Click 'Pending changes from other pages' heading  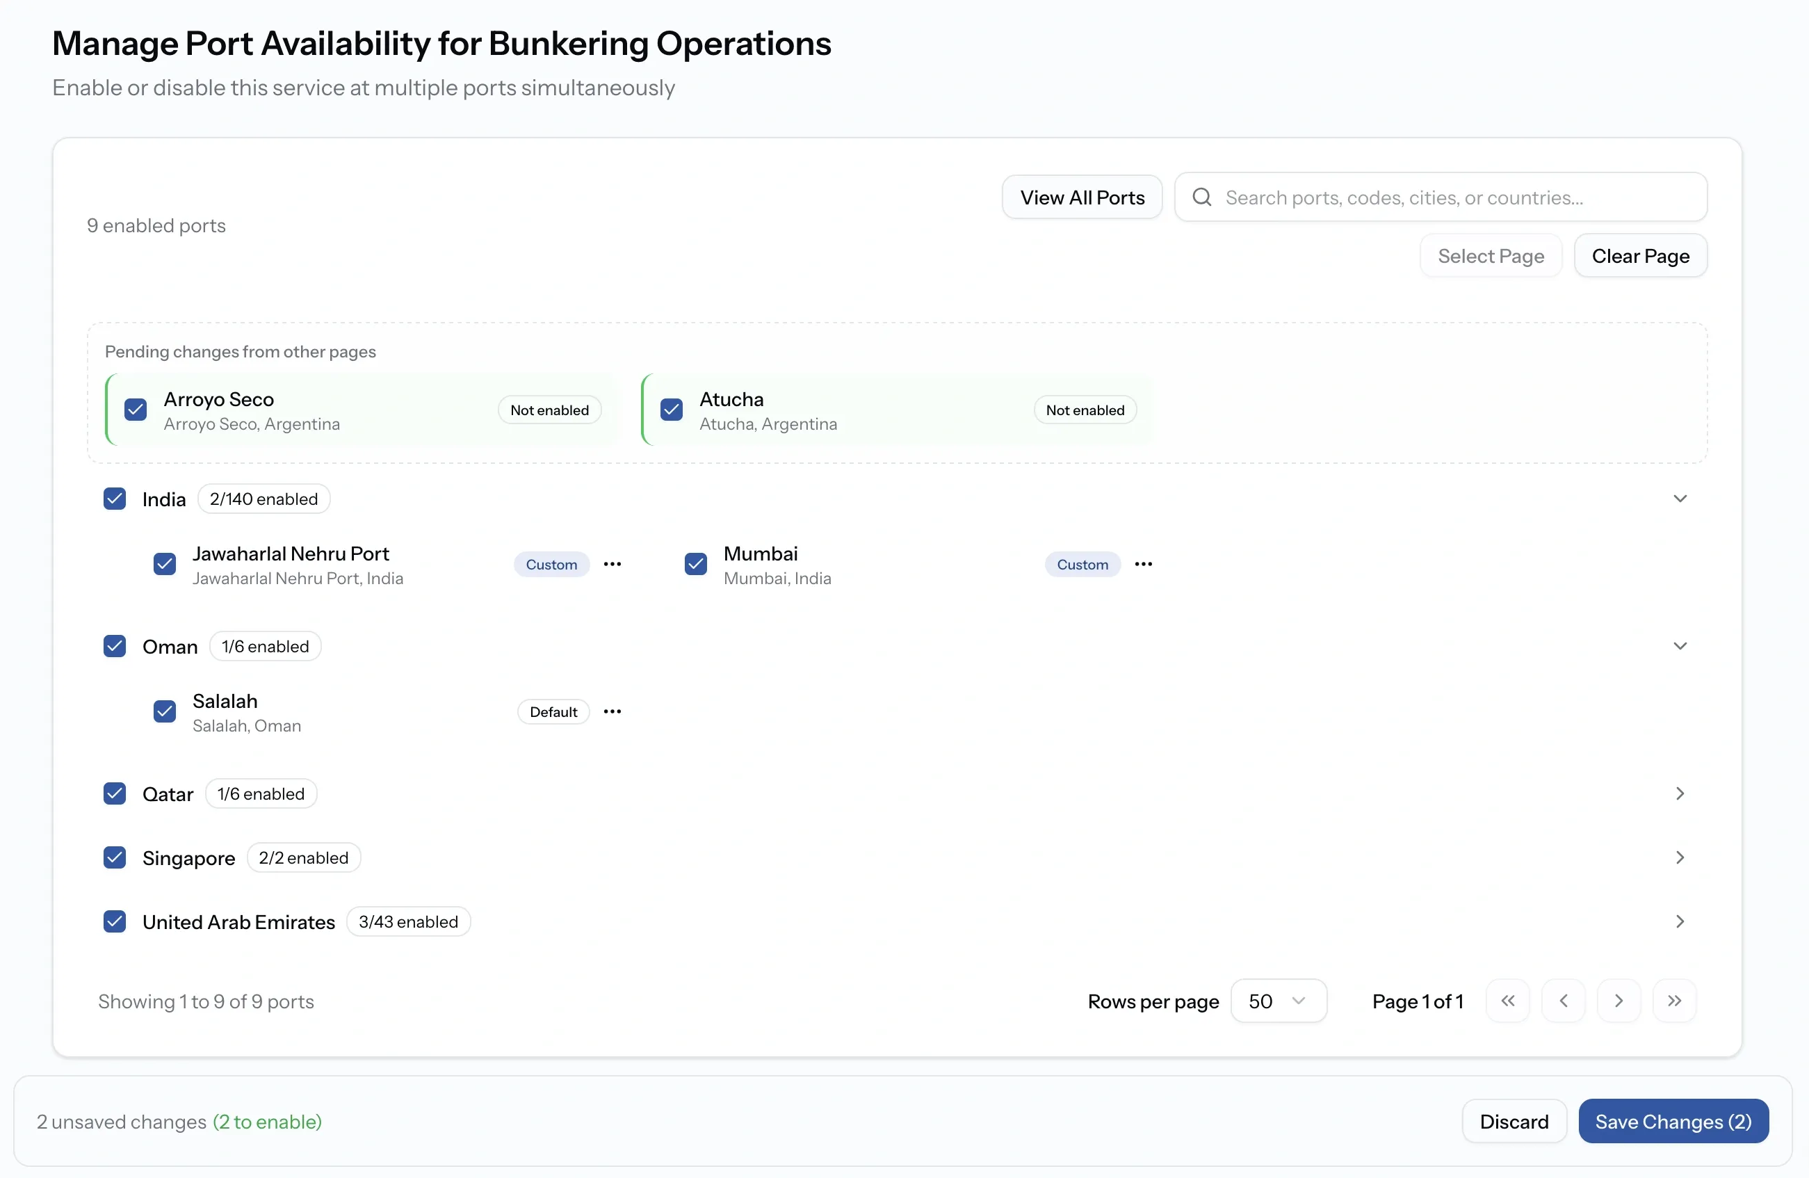point(240,351)
